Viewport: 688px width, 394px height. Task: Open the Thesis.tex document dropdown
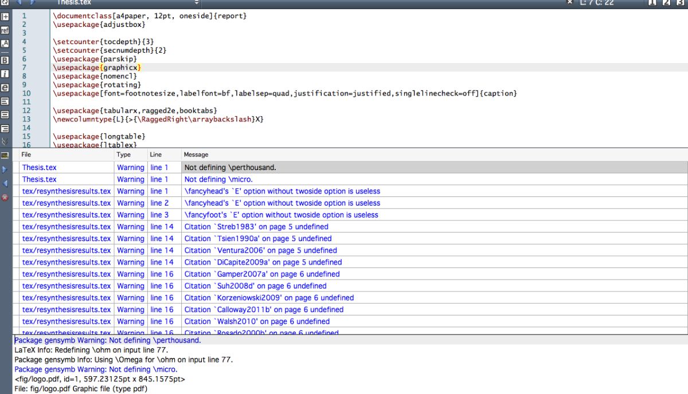[127, 2]
